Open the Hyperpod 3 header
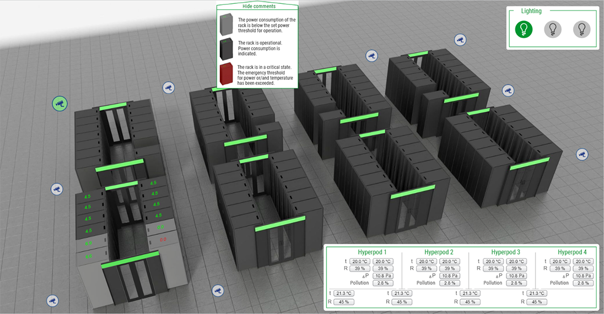Screen dimensions: 604x314 click(x=505, y=252)
